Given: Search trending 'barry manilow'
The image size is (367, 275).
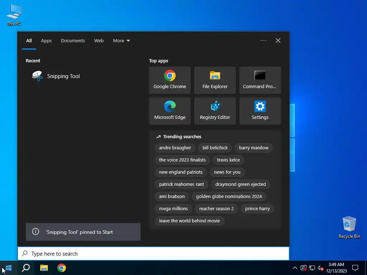Looking at the screenshot, I should [x=254, y=148].
